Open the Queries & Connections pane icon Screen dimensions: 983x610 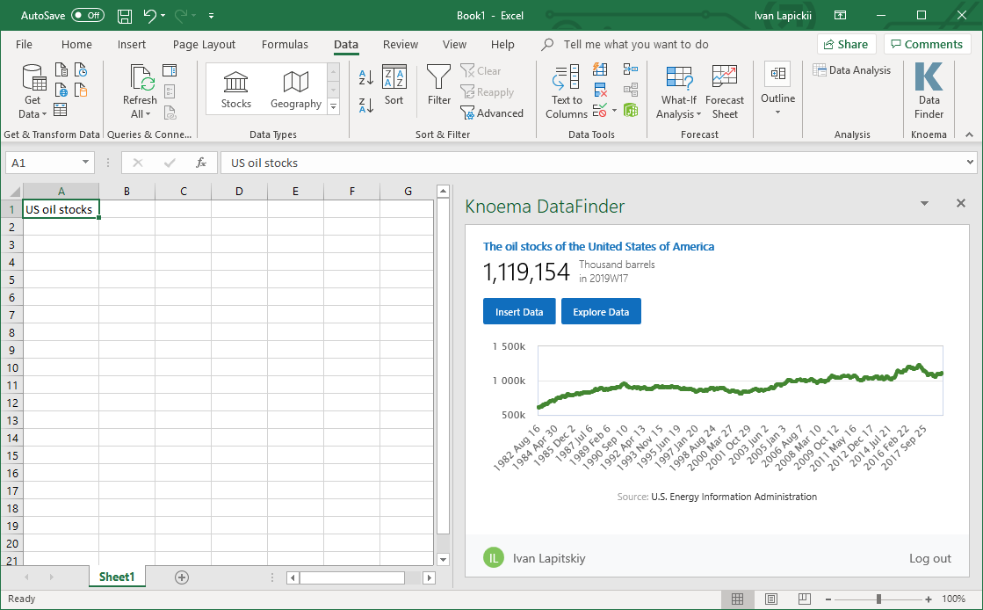[x=170, y=70]
